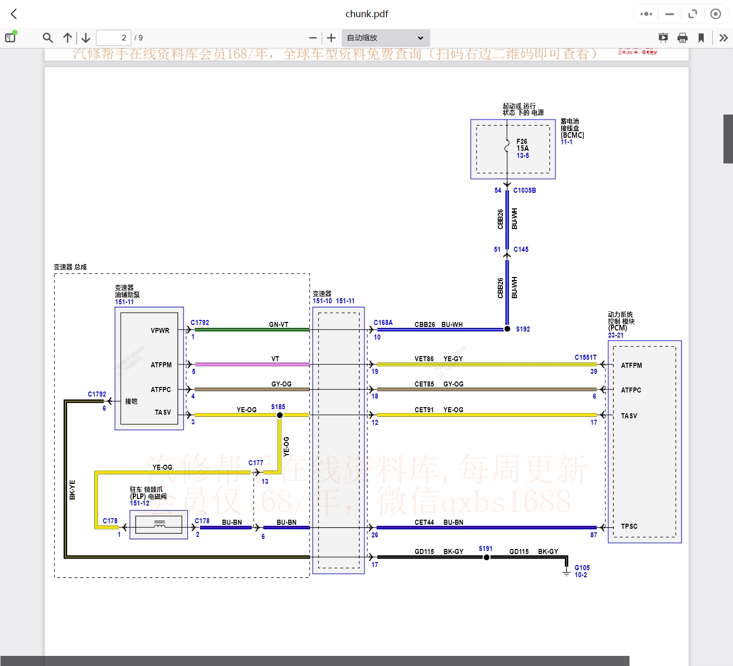Go to the next page with down arrow
Image resolution: width=733 pixels, height=666 pixels.
(86, 38)
